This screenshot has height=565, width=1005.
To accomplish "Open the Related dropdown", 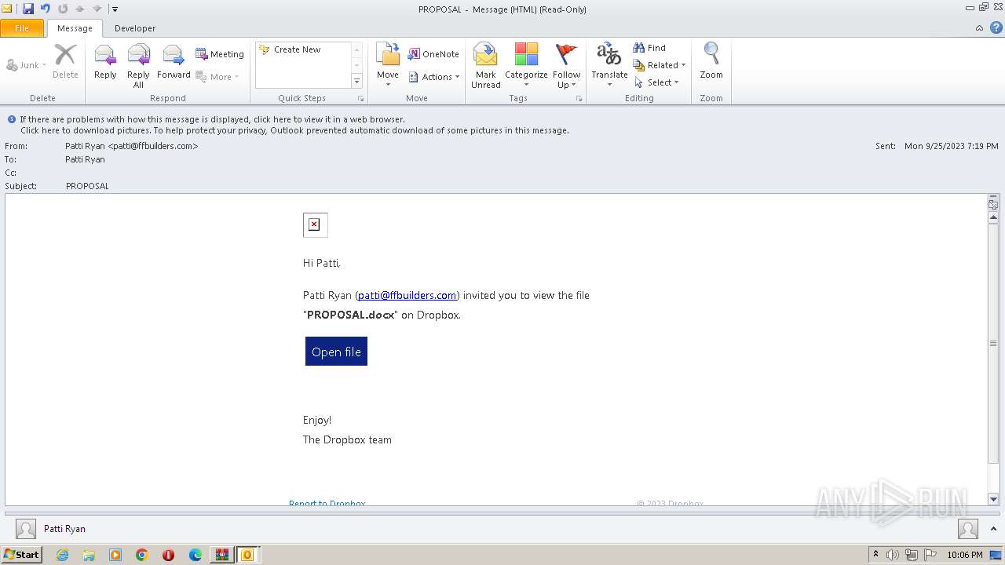I will tap(660, 65).
